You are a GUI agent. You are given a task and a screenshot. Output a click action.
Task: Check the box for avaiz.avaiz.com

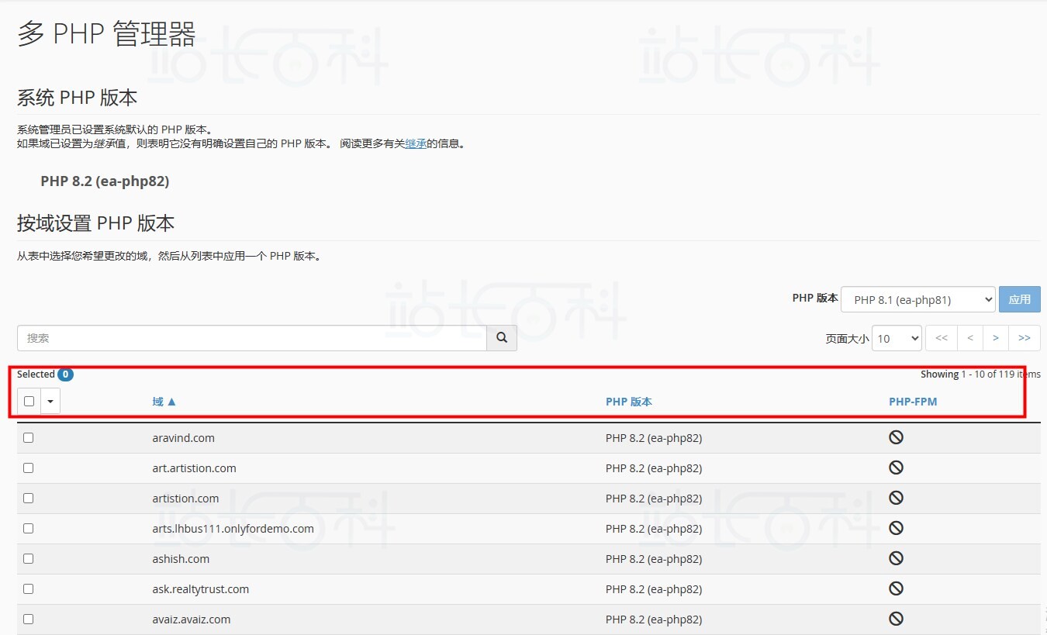29,619
